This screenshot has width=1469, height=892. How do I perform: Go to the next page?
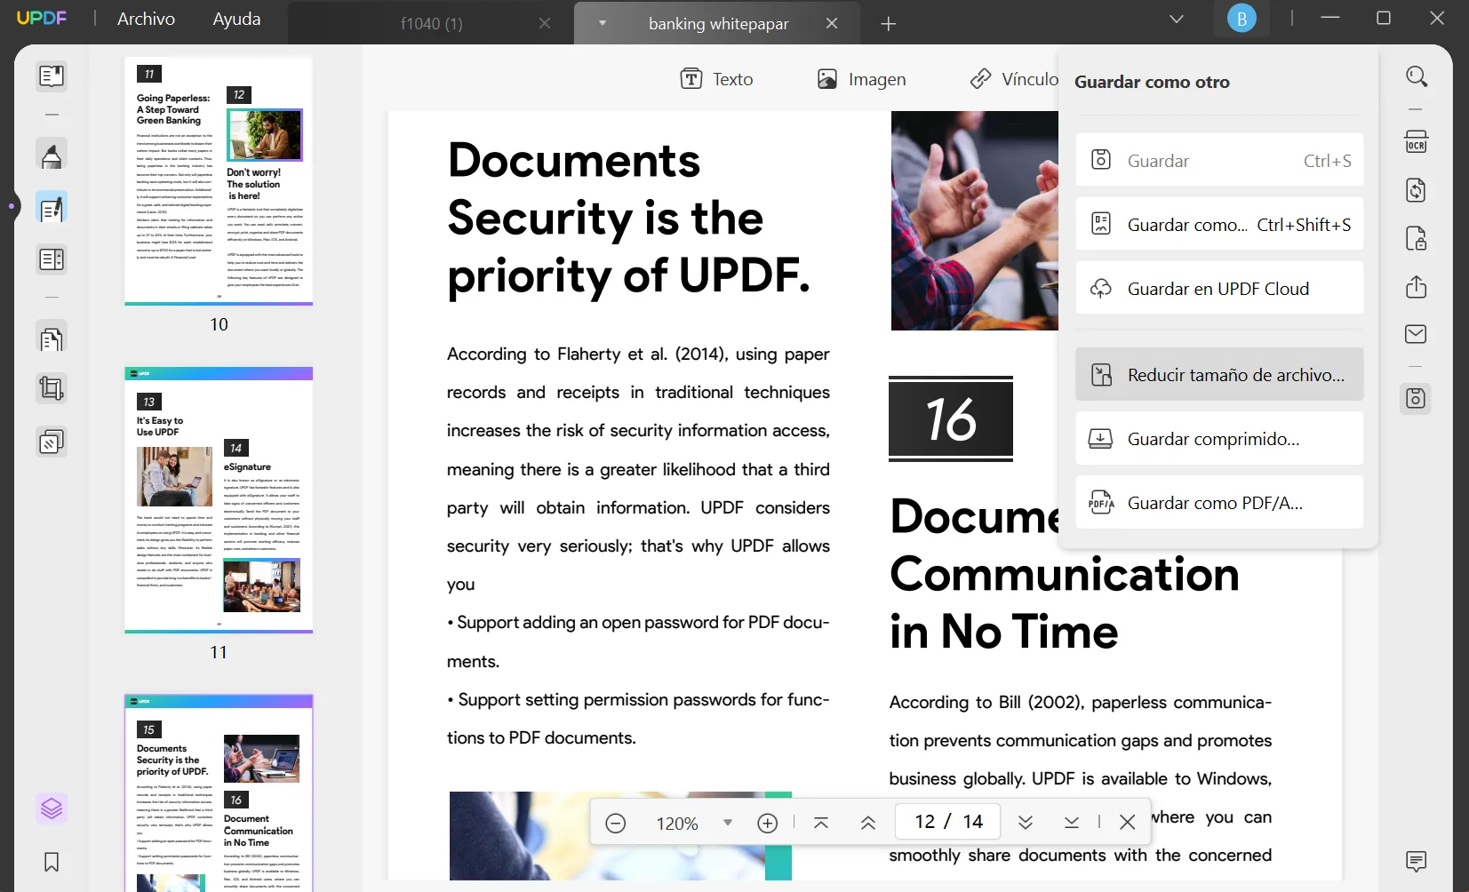point(1026,823)
